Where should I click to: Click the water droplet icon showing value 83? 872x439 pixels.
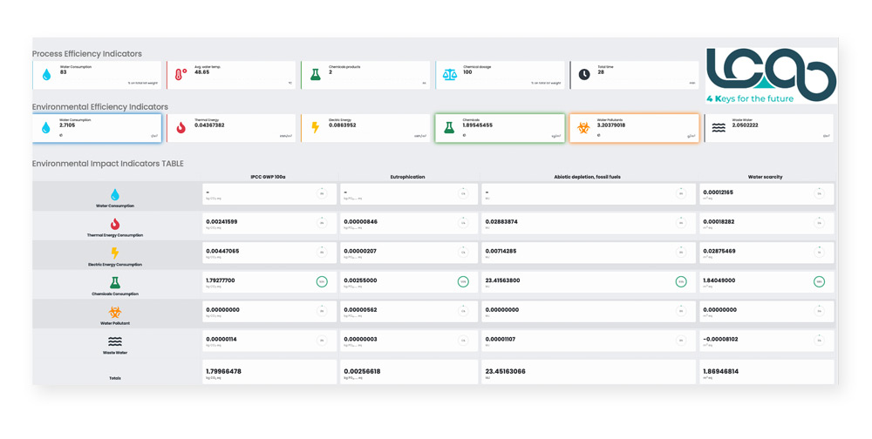click(x=47, y=74)
